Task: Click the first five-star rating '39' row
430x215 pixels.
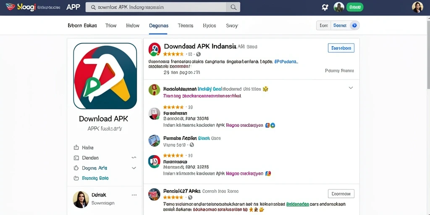Action: pyautogui.click(x=178, y=107)
